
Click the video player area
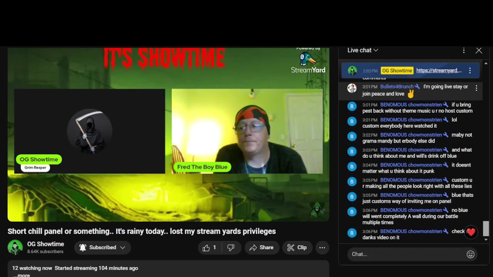(168, 134)
